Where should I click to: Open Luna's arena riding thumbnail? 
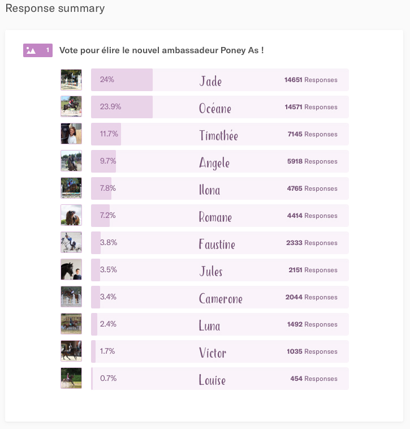71,324
